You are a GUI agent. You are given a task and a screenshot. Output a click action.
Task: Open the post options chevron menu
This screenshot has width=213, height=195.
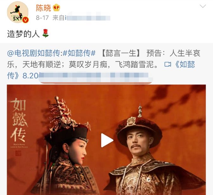click(x=203, y=6)
